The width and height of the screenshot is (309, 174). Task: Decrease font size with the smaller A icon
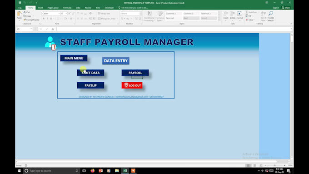click(x=73, y=13)
